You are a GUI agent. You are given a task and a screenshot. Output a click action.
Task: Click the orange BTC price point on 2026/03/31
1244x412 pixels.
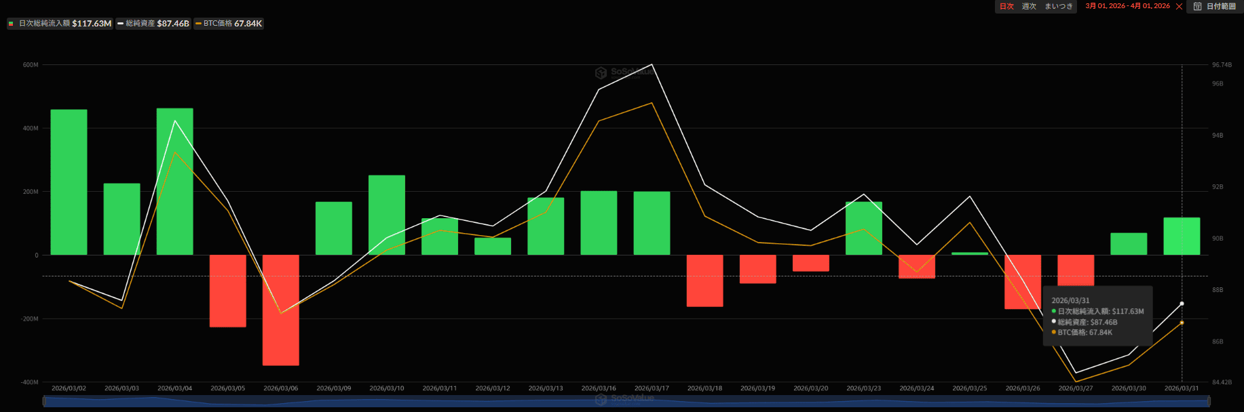click(1182, 323)
